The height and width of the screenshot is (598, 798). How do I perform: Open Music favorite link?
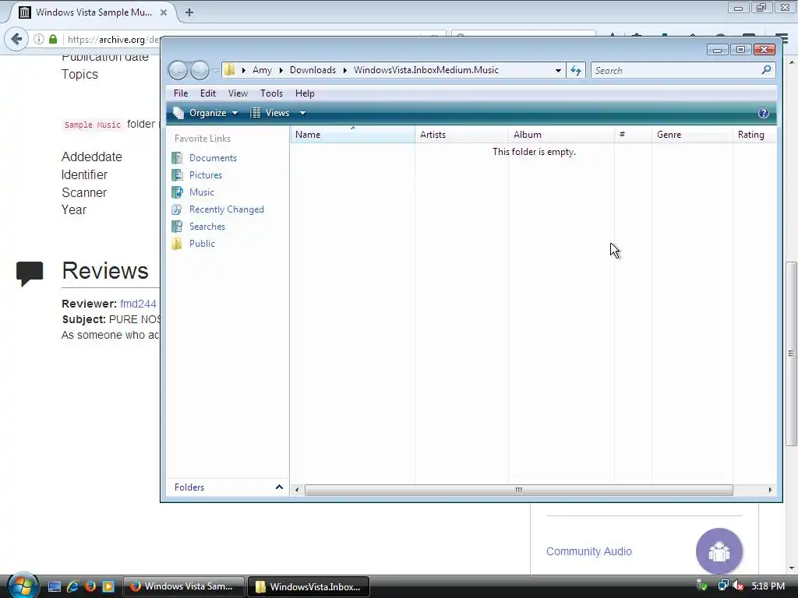202,192
